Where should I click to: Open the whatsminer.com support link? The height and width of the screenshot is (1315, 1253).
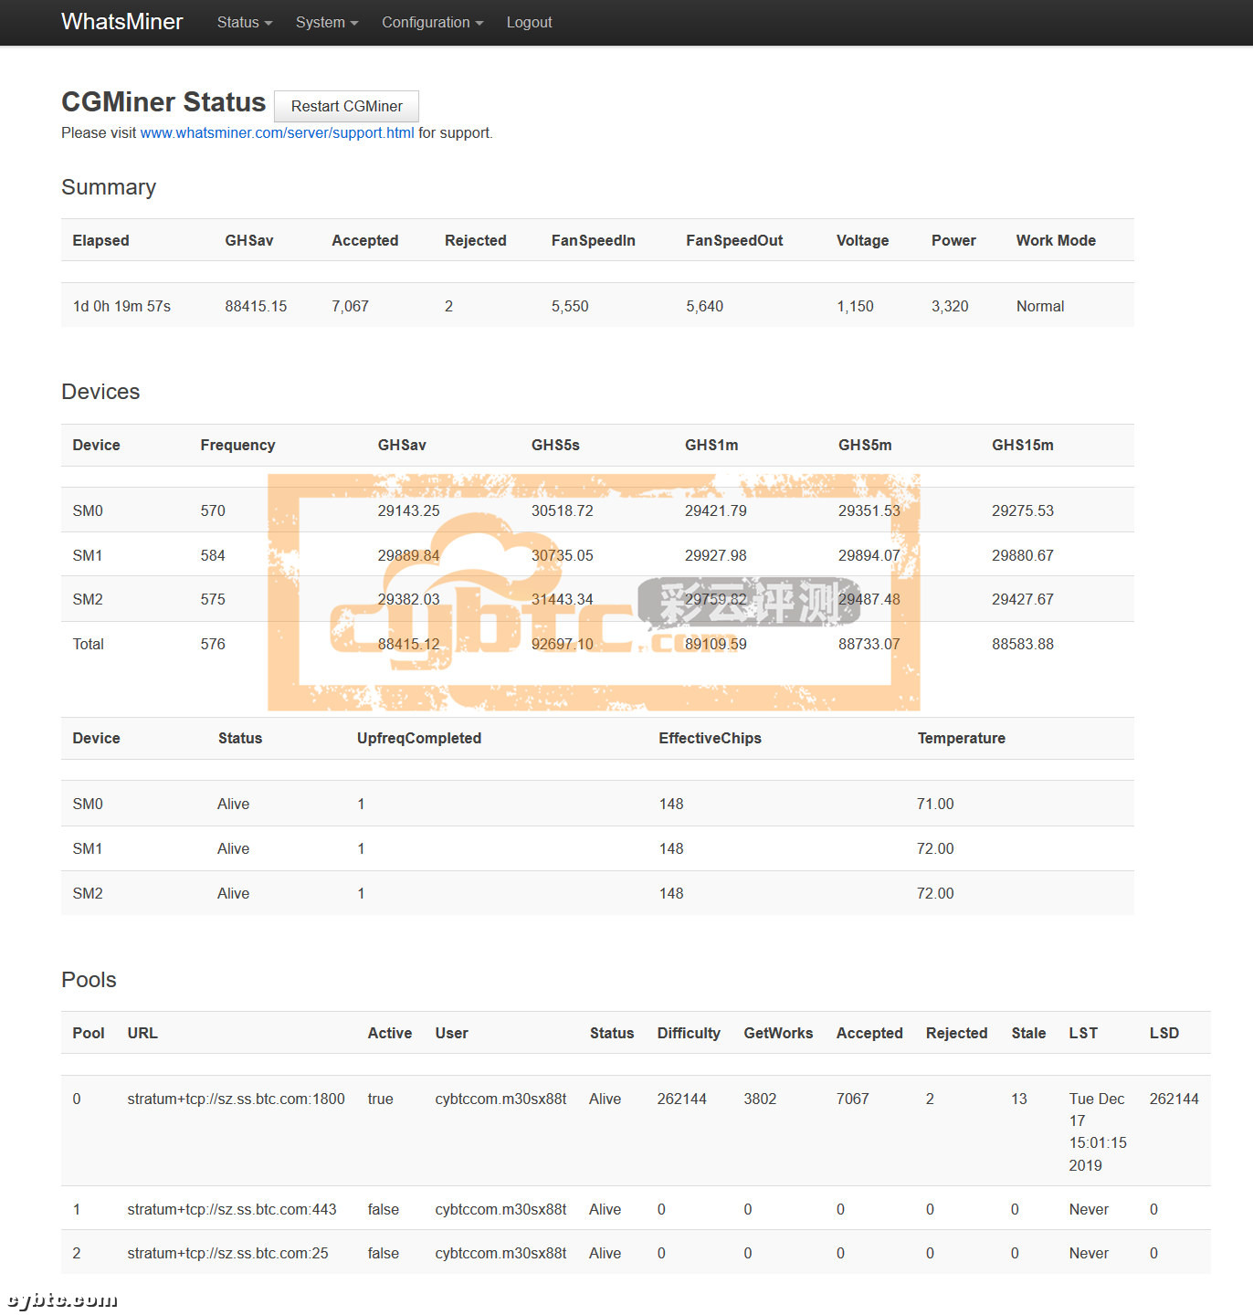(277, 132)
